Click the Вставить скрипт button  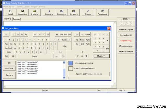(x=126, y=30)
